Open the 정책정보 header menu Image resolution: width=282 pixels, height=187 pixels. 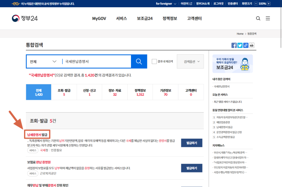click(x=170, y=19)
